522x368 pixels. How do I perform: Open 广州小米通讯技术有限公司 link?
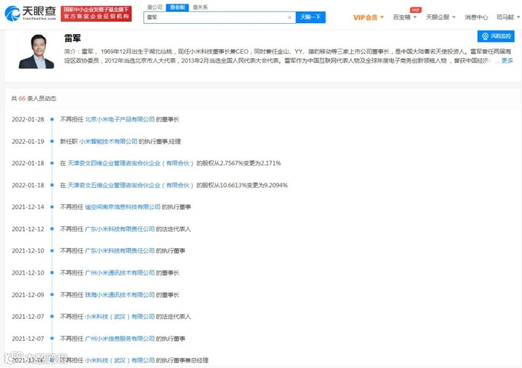[x=120, y=273]
